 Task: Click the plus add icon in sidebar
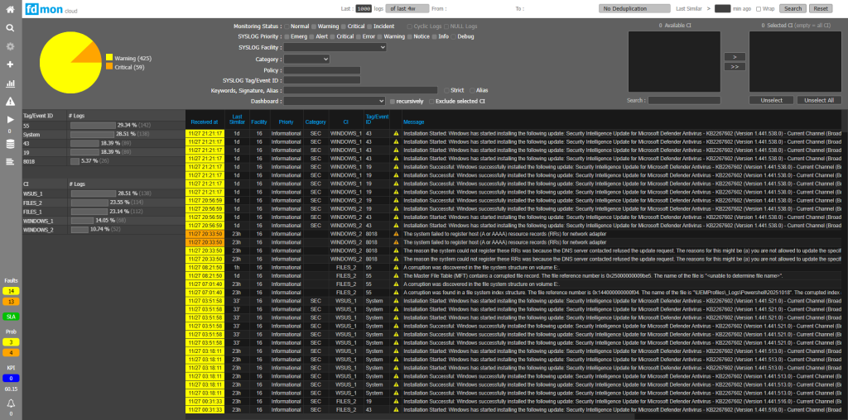coord(10,64)
